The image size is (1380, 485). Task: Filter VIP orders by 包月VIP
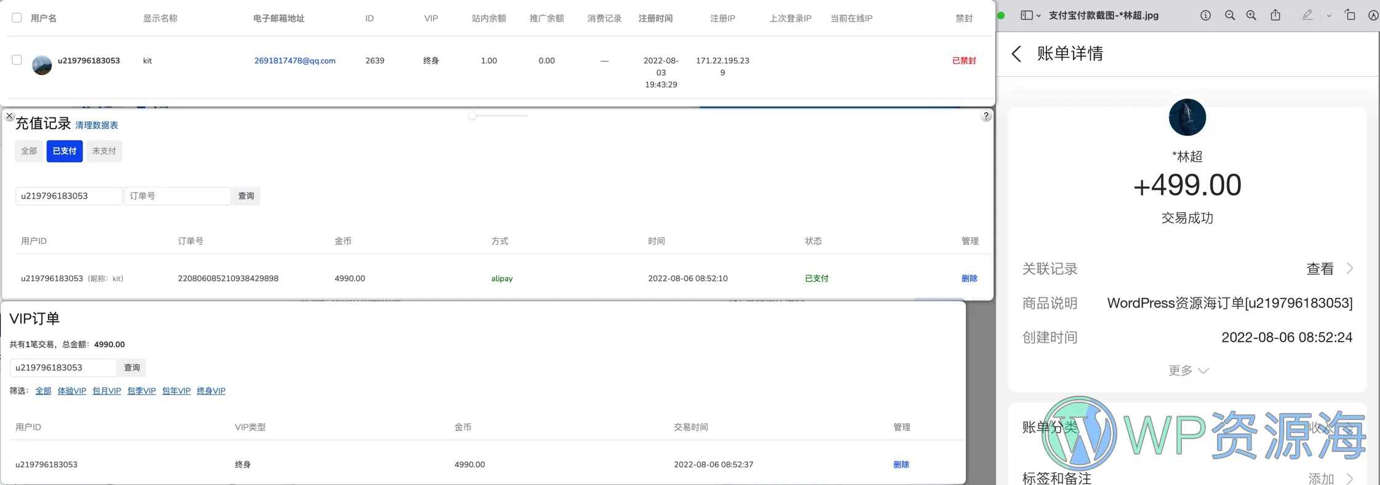106,391
